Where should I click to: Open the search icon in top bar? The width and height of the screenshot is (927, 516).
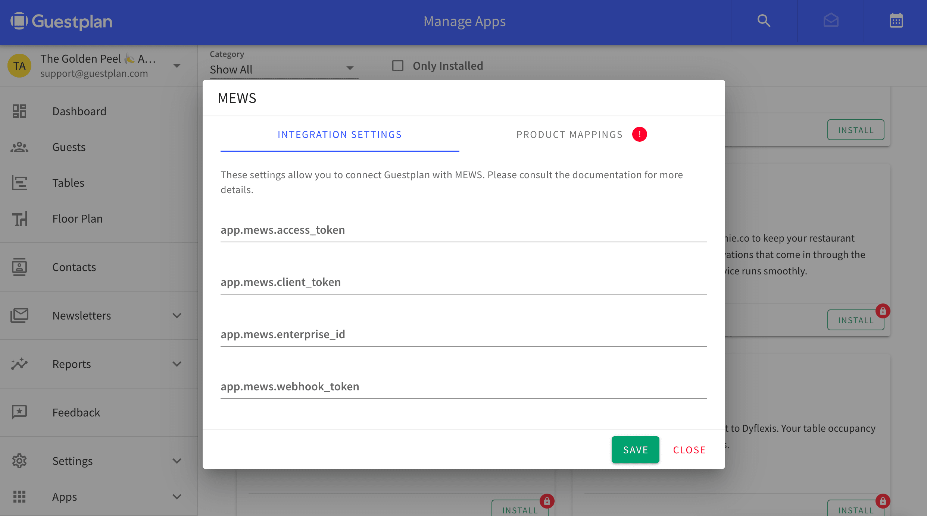[x=764, y=21]
